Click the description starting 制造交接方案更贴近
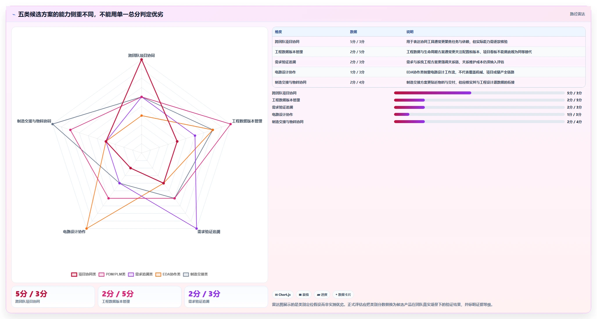 click(460, 82)
